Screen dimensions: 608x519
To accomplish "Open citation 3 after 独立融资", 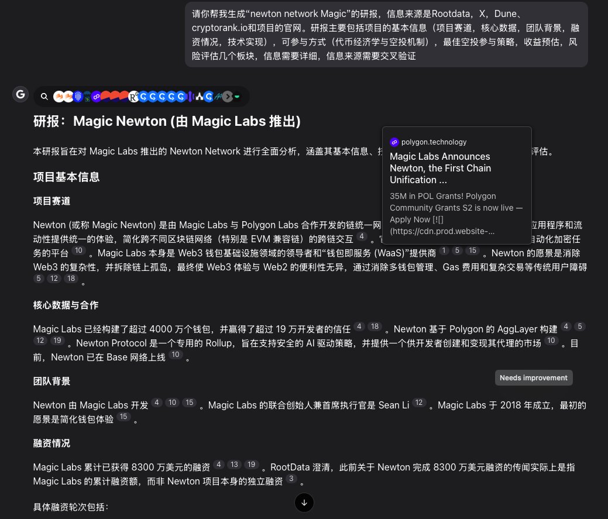I will [291, 478].
